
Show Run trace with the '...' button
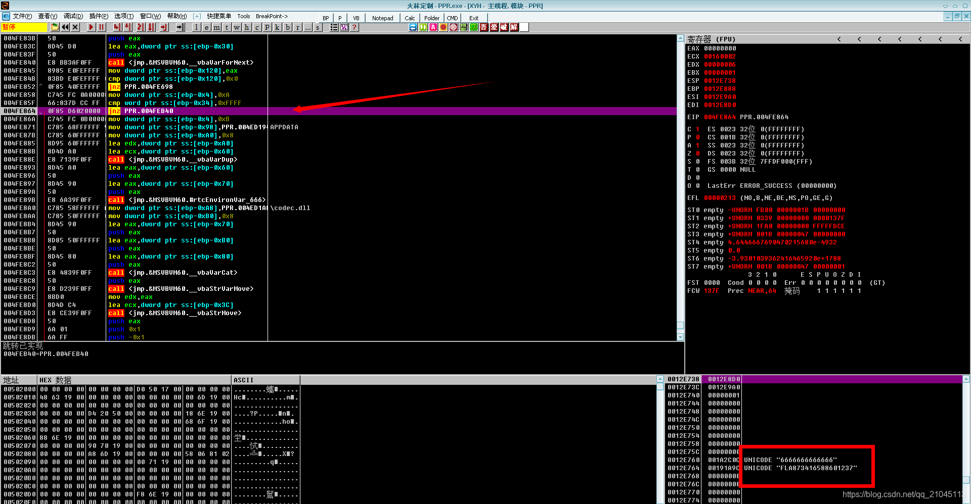point(307,27)
